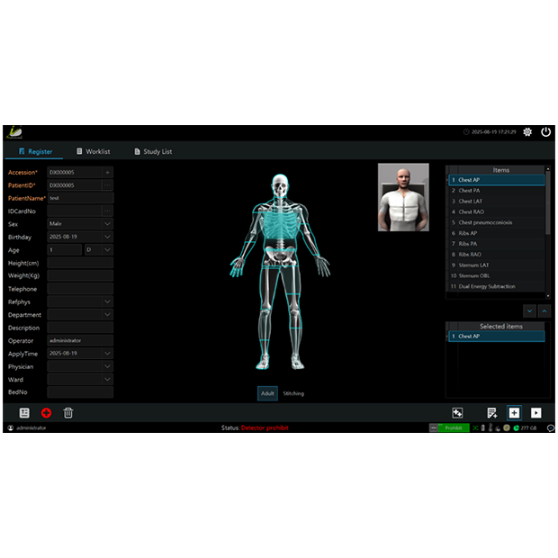The height and width of the screenshot is (558, 558).
Task: Expand the Refphys dropdown
Action: point(107,301)
